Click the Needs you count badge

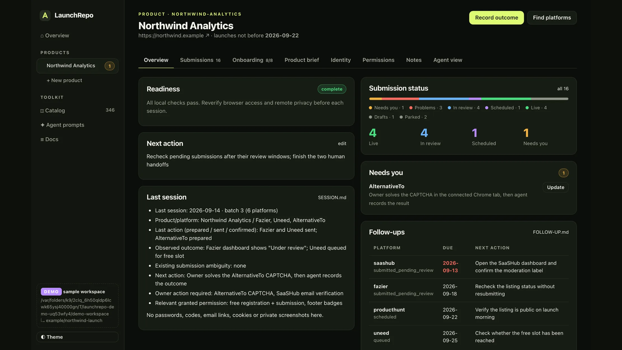[563, 173]
